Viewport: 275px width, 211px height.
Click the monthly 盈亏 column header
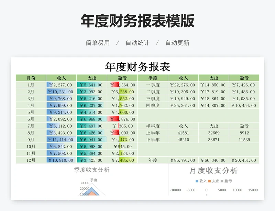(122, 78)
